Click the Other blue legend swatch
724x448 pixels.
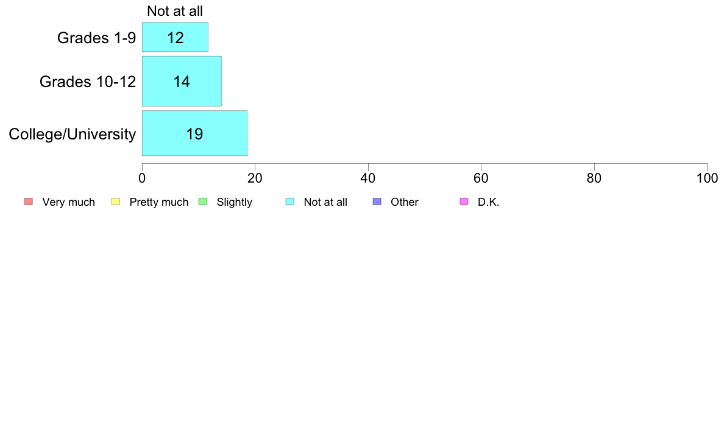point(377,201)
